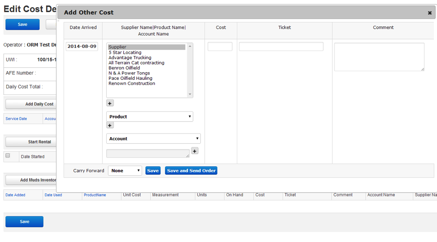Expand the Account dropdown
Image resolution: width=437 pixels, height=242 pixels.
point(153,139)
